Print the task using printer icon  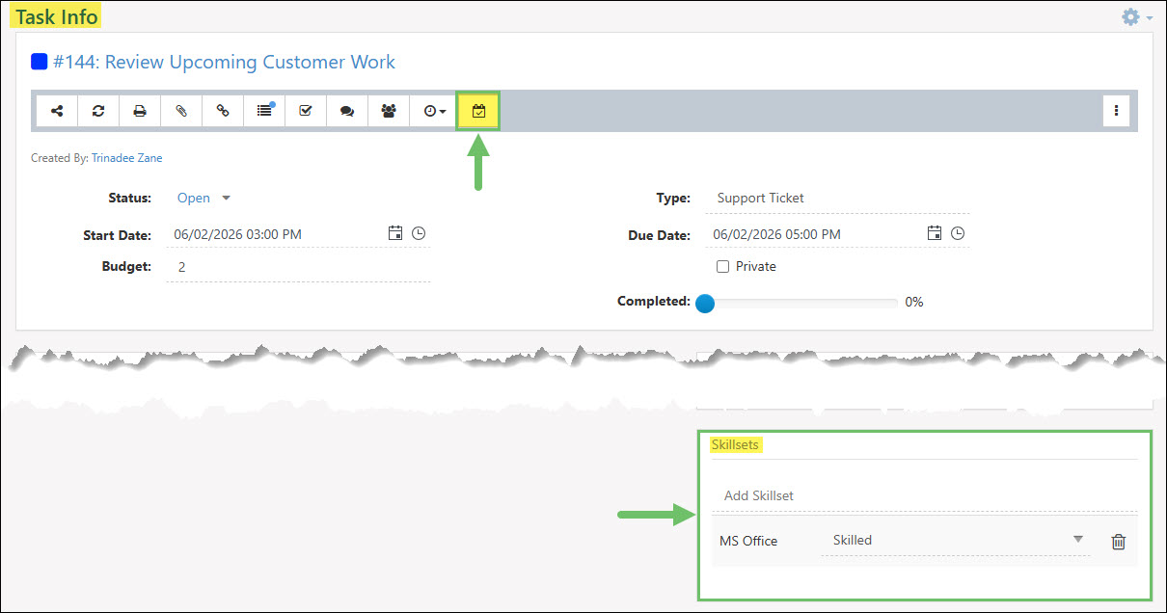tap(140, 111)
